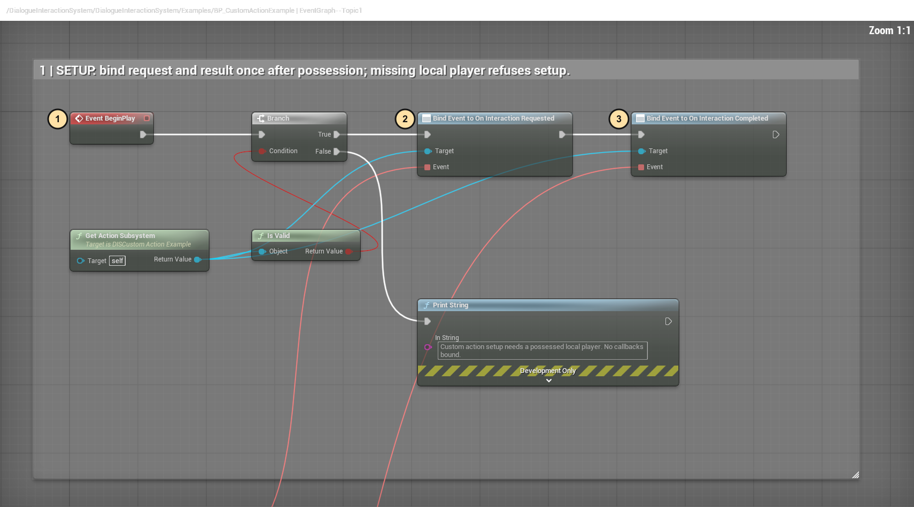The width and height of the screenshot is (914, 507).
Task: Click the comment box resize grip
Action: pyautogui.click(x=855, y=475)
